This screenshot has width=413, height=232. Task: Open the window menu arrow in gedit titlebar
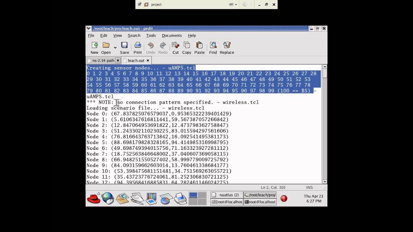tap(89, 28)
